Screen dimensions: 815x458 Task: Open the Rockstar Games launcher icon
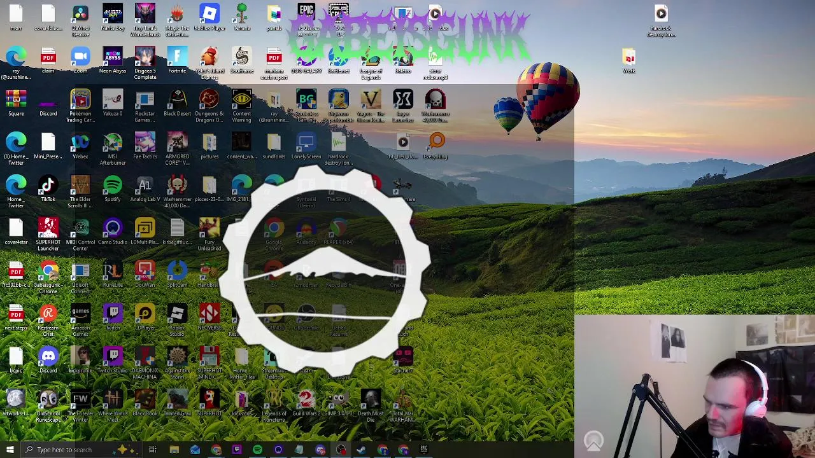[145, 106]
